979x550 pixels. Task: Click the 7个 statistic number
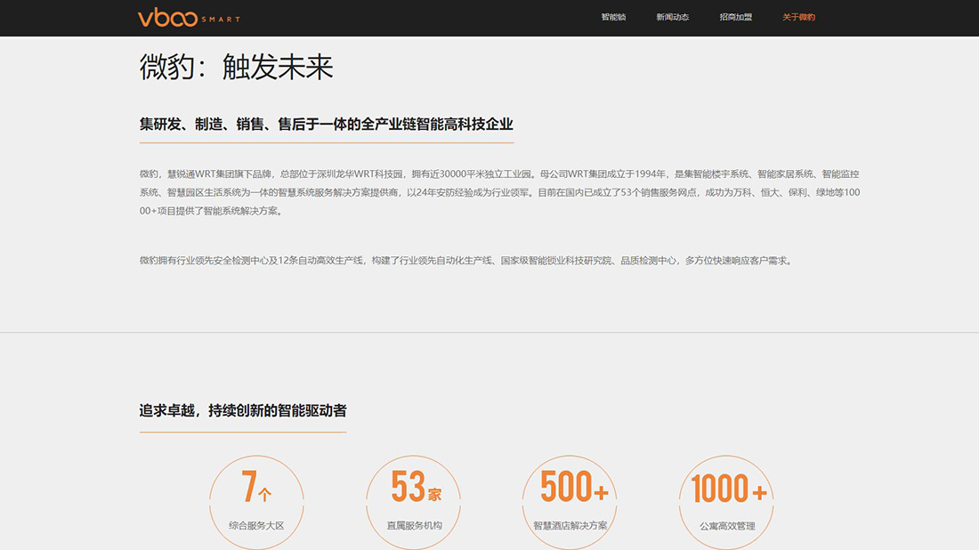[256, 487]
